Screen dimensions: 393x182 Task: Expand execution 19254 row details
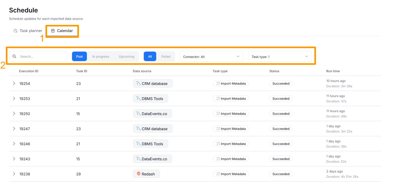point(14,83)
